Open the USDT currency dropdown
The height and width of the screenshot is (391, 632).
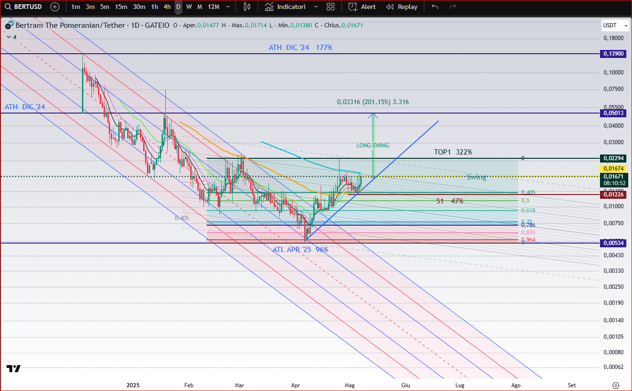(616, 25)
